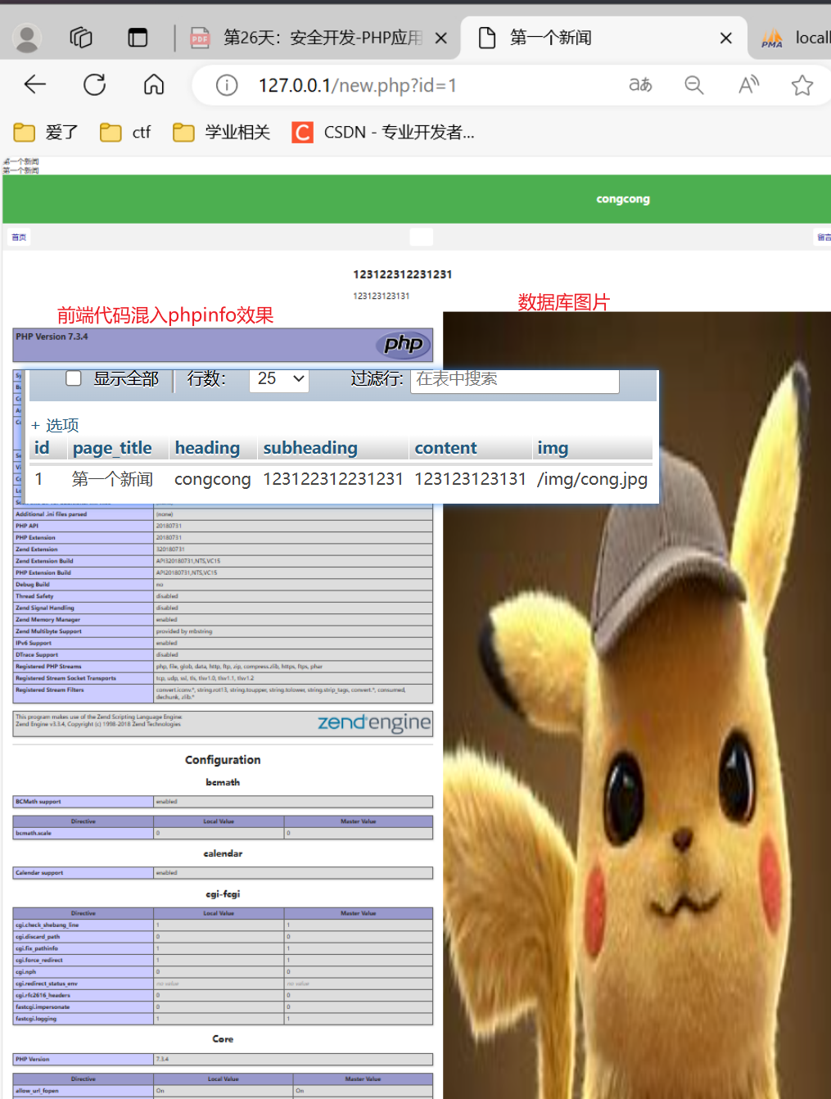Click the 在表中搜索 filter field
This screenshot has height=1099, width=831.
514,380
